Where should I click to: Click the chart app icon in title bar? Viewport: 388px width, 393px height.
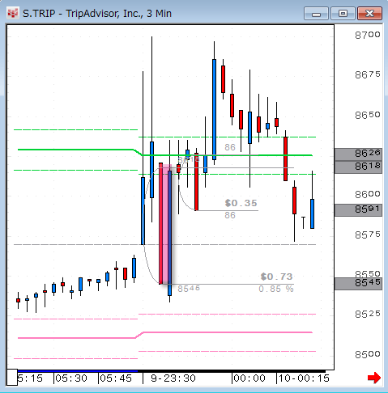click(13, 13)
